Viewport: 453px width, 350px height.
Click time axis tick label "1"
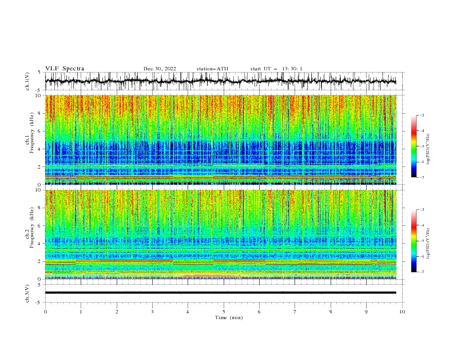(x=81, y=312)
